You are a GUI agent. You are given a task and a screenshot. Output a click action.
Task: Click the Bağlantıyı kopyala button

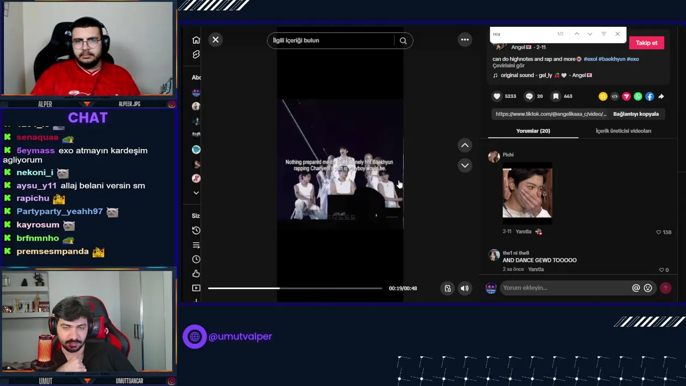[636, 114]
